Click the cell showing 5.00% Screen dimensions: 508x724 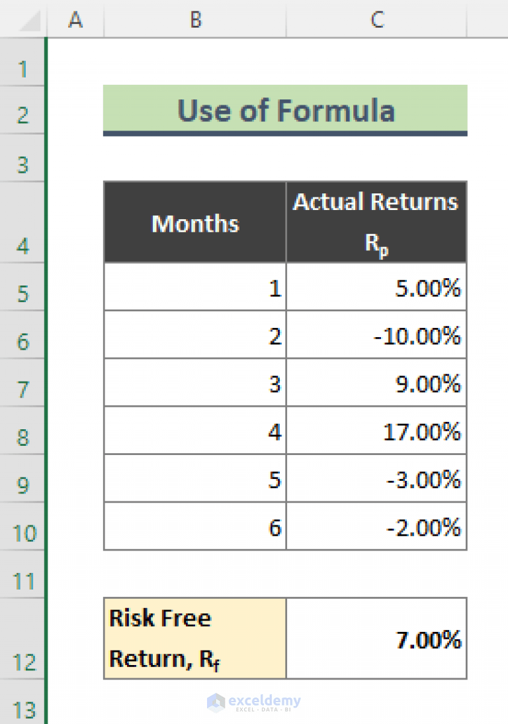[376, 288]
